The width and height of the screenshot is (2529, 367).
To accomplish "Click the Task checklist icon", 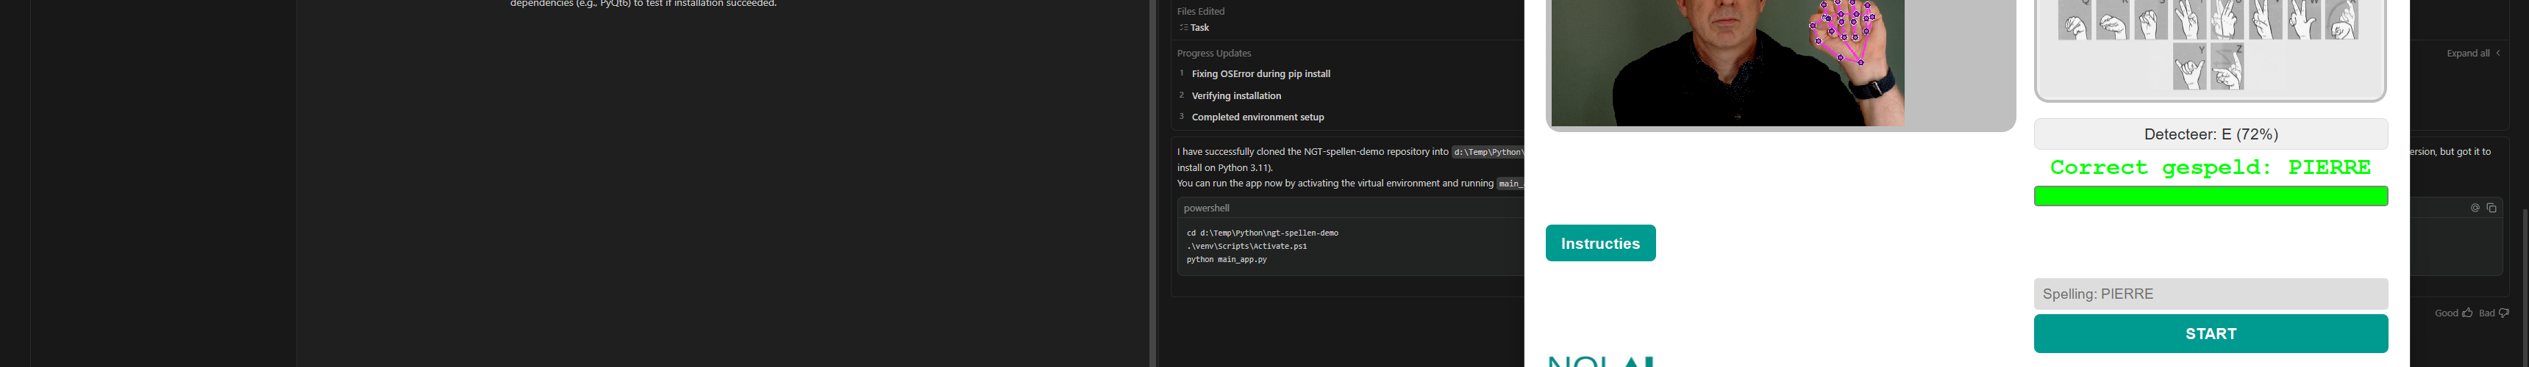I will coord(1183,27).
